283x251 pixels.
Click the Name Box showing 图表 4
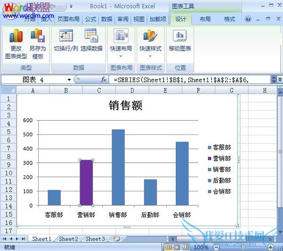33,79
